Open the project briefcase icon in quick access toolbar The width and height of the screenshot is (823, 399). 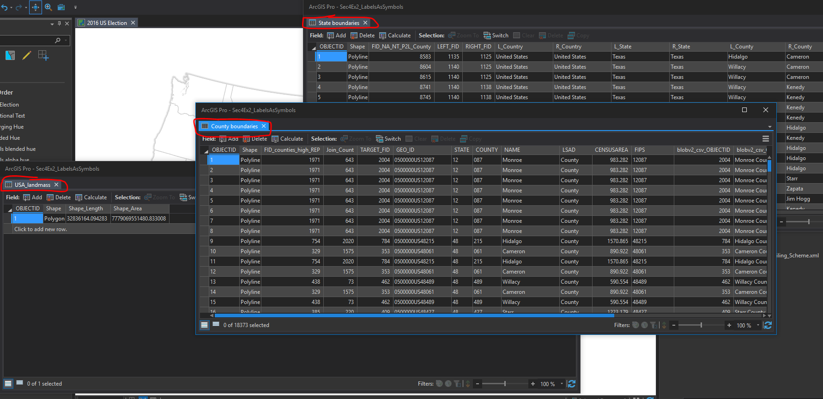[x=61, y=7]
